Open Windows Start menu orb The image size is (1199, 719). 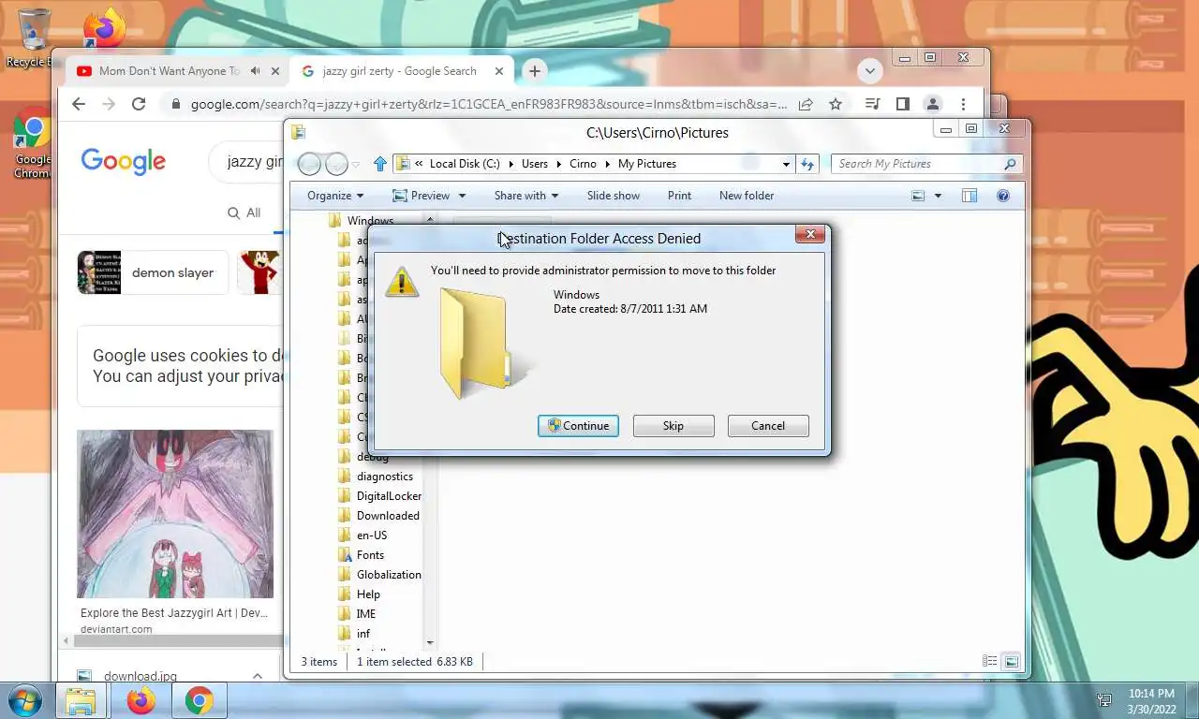23,700
